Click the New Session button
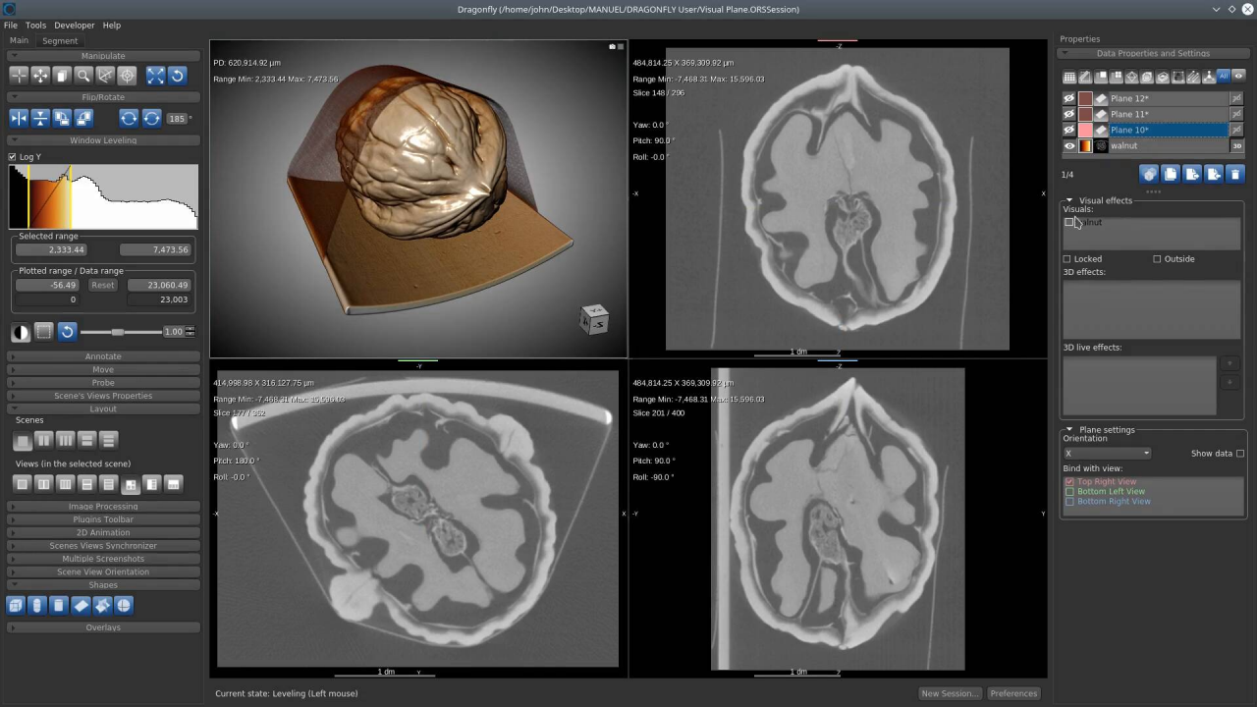1257x707 pixels. point(949,693)
